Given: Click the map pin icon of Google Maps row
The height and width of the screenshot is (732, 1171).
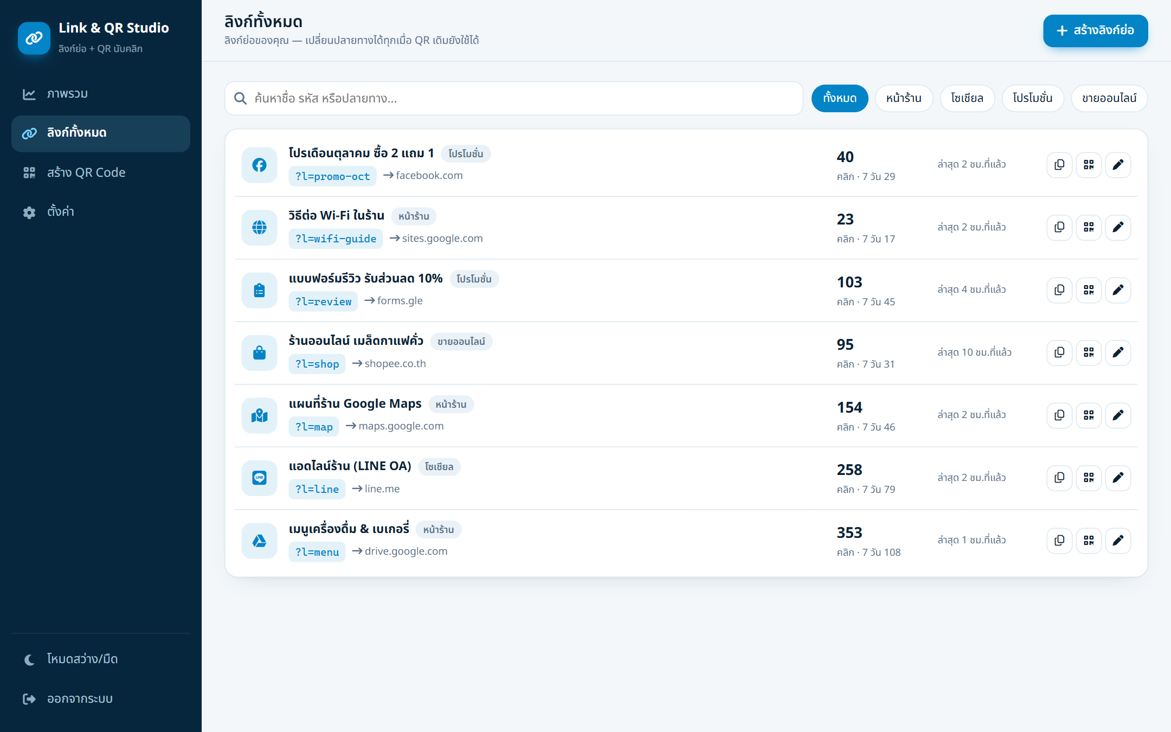Looking at the screenshot, I should (260, 415).
